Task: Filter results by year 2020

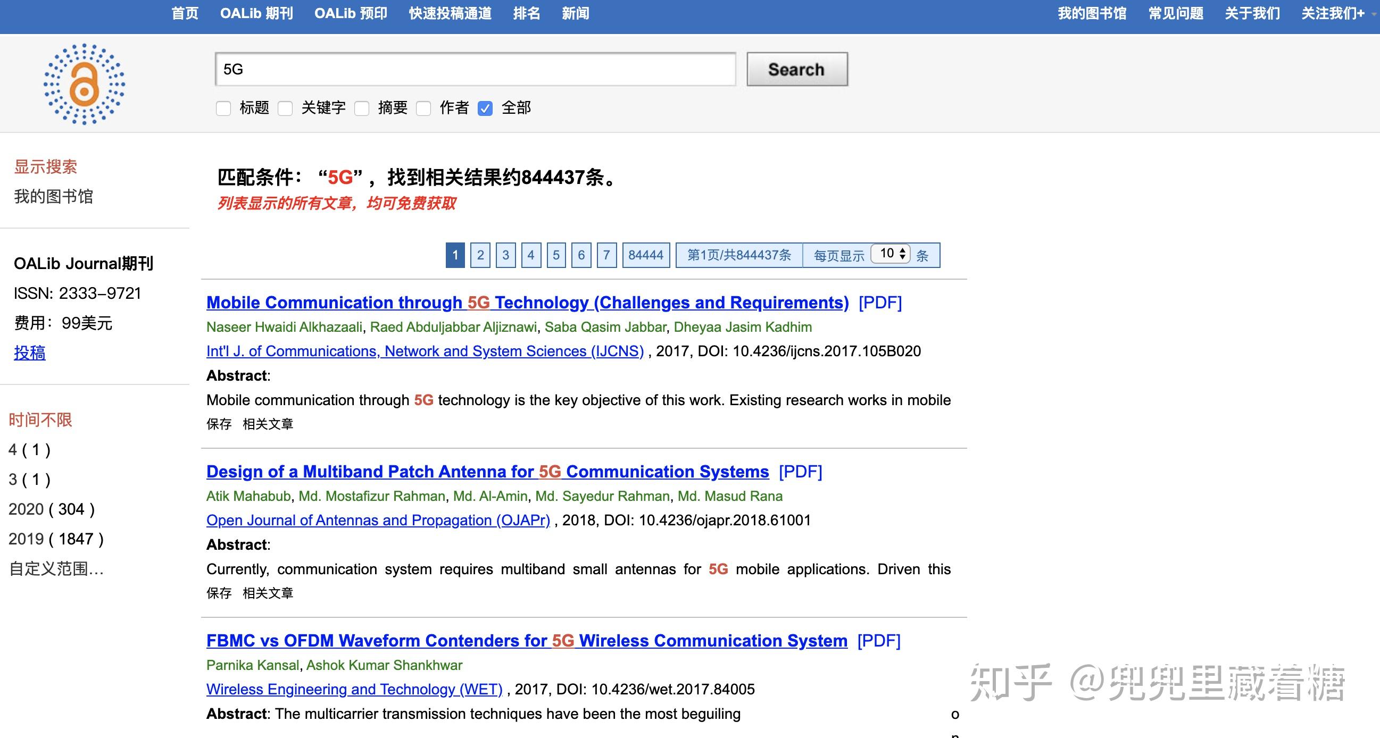Action: (x=52, y=509)
